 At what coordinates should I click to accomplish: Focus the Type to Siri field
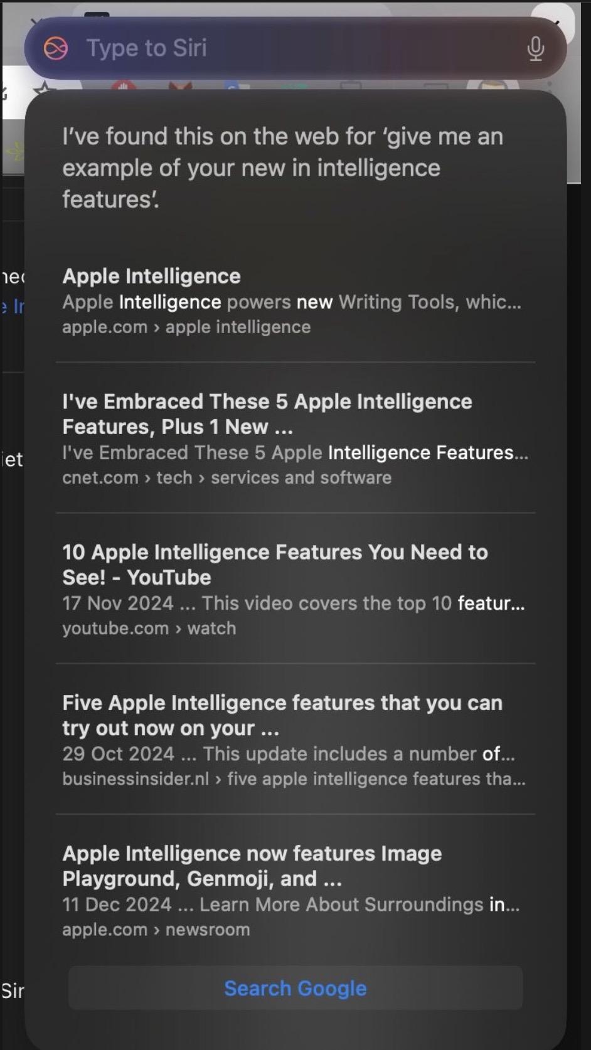click(295, 48)
